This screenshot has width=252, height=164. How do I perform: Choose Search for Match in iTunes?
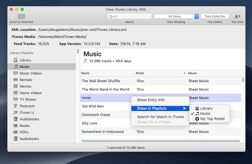[x=160, y=117]
